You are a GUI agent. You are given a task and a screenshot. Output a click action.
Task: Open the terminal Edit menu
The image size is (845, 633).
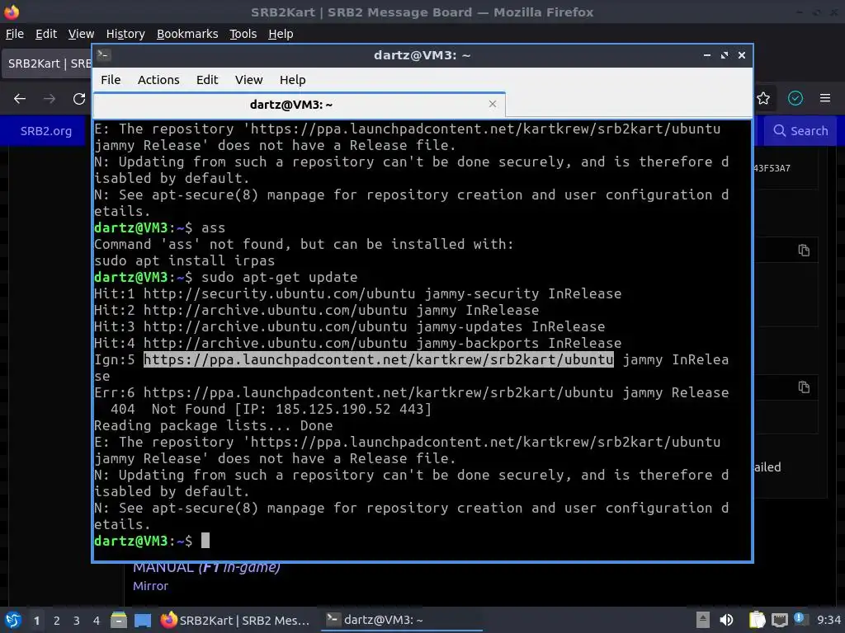pos(207,80)
